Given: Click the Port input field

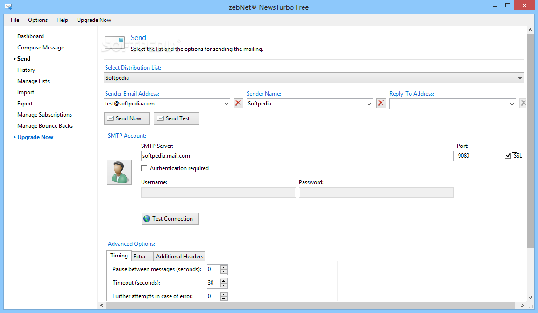Looking at the screenshot, I should pyautogui.click(x=479, y=156).
